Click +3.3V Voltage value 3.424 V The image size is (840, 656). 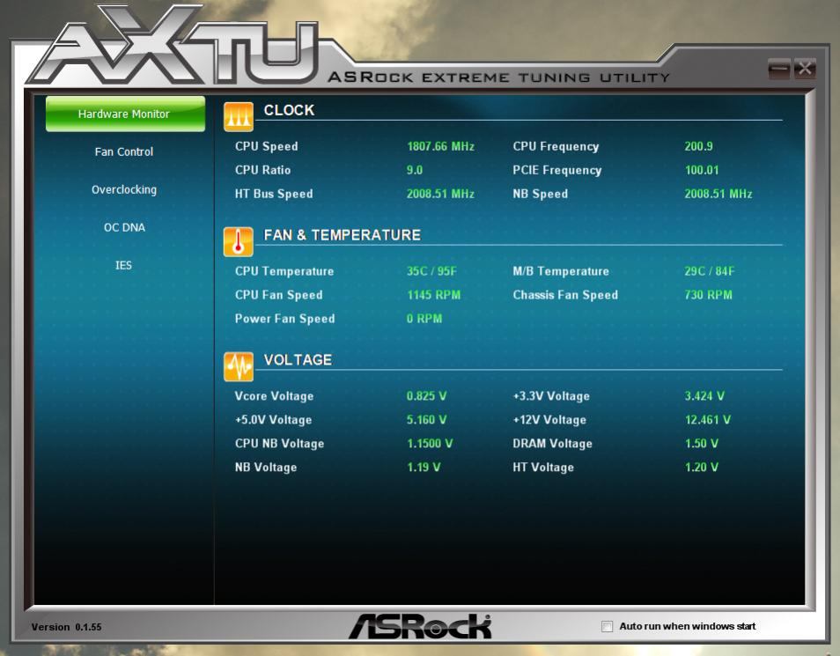[704, 396]
